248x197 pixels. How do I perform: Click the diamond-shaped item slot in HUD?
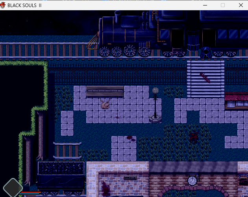click(x=13, y=188)
